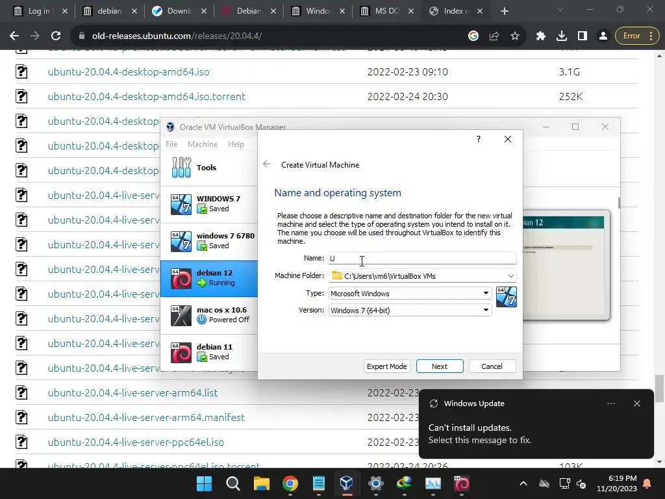The image size is (665, 499).
Task: Switch to Expert Mode
Action: coord(387,366)
